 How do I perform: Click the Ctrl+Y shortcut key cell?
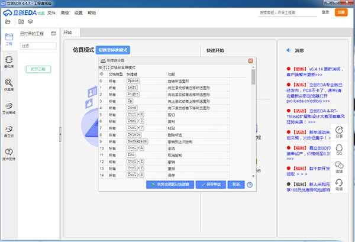click(x=135, y=168)
